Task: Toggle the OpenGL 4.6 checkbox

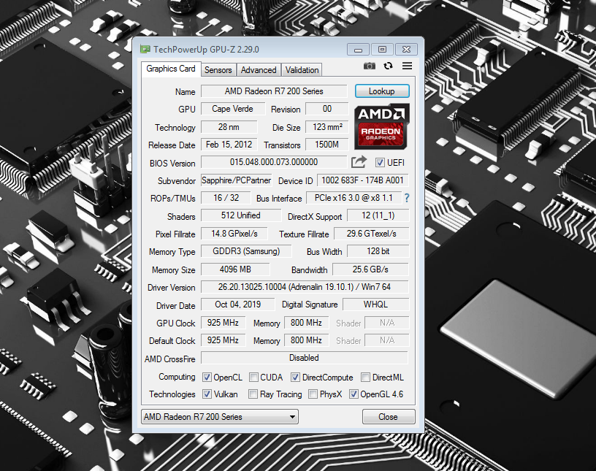Action: click(354, 394)
